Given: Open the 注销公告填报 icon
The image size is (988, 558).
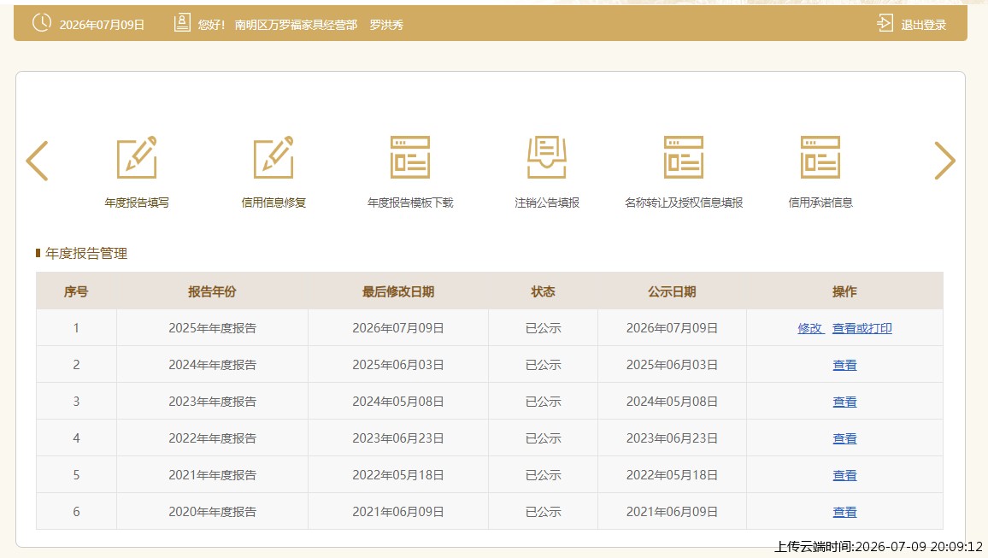Looking at the screenshot, I should [x=547, y=157].
